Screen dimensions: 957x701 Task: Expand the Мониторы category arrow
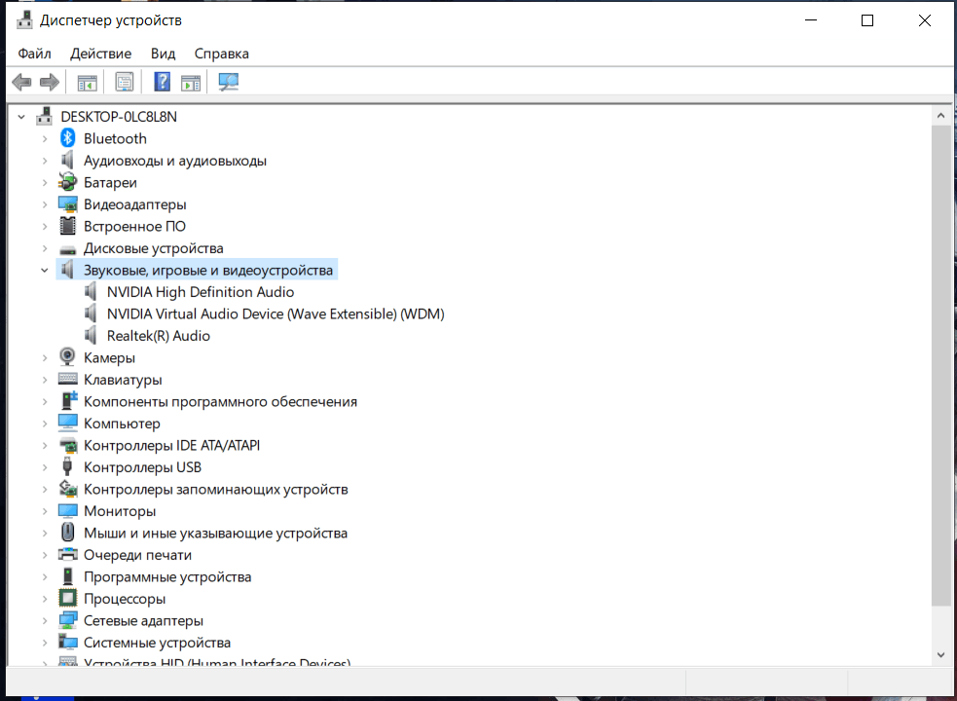coord(45,511)
